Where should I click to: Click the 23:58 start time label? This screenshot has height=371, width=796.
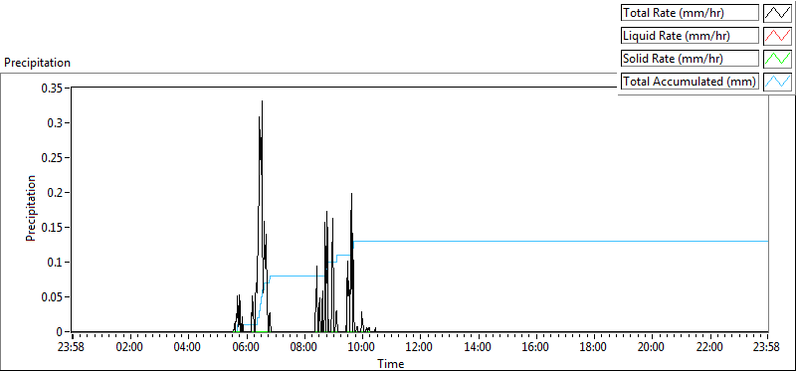[x=73, y=348]
